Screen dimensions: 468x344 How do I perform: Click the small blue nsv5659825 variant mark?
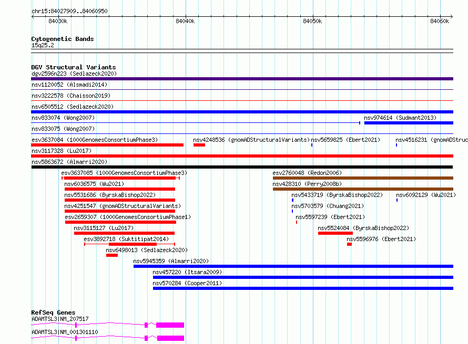click(312, 145)
